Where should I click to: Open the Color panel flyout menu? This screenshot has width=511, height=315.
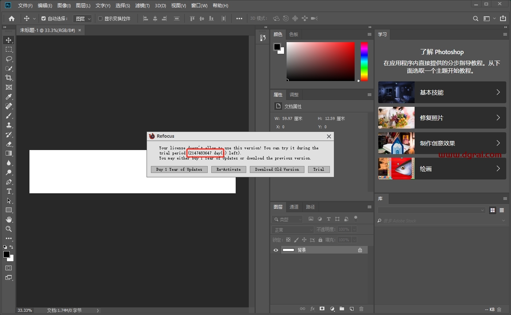point(370,35)
